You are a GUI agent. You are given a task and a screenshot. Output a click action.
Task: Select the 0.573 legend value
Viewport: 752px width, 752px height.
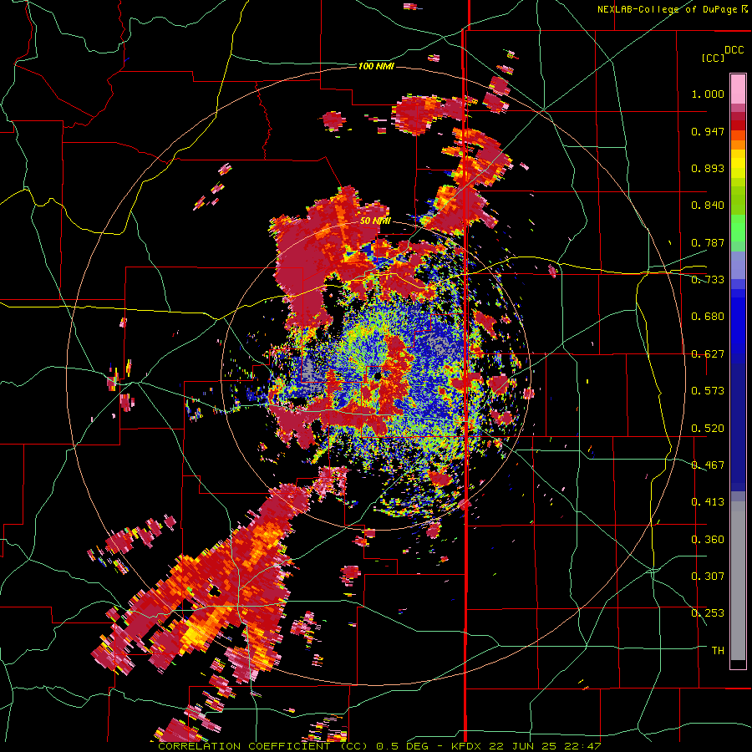pyautogui.click(x=708, y=391)
